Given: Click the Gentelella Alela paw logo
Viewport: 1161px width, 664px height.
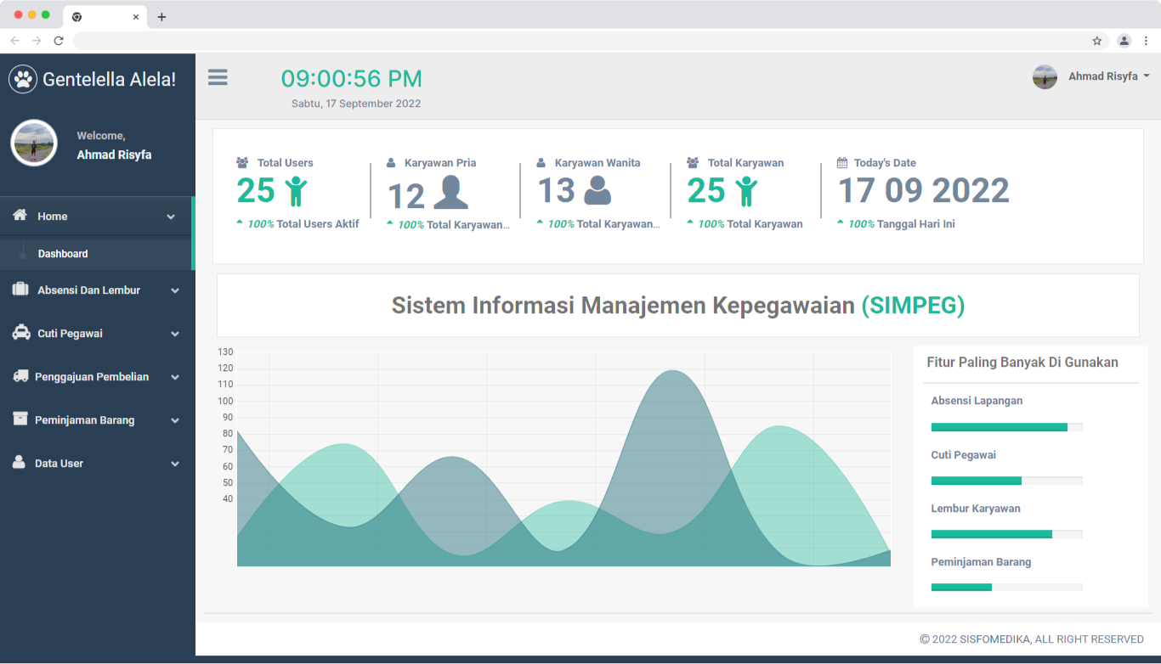Looking at the screenshot, I should pyautogui.click(x=23, y=80).
